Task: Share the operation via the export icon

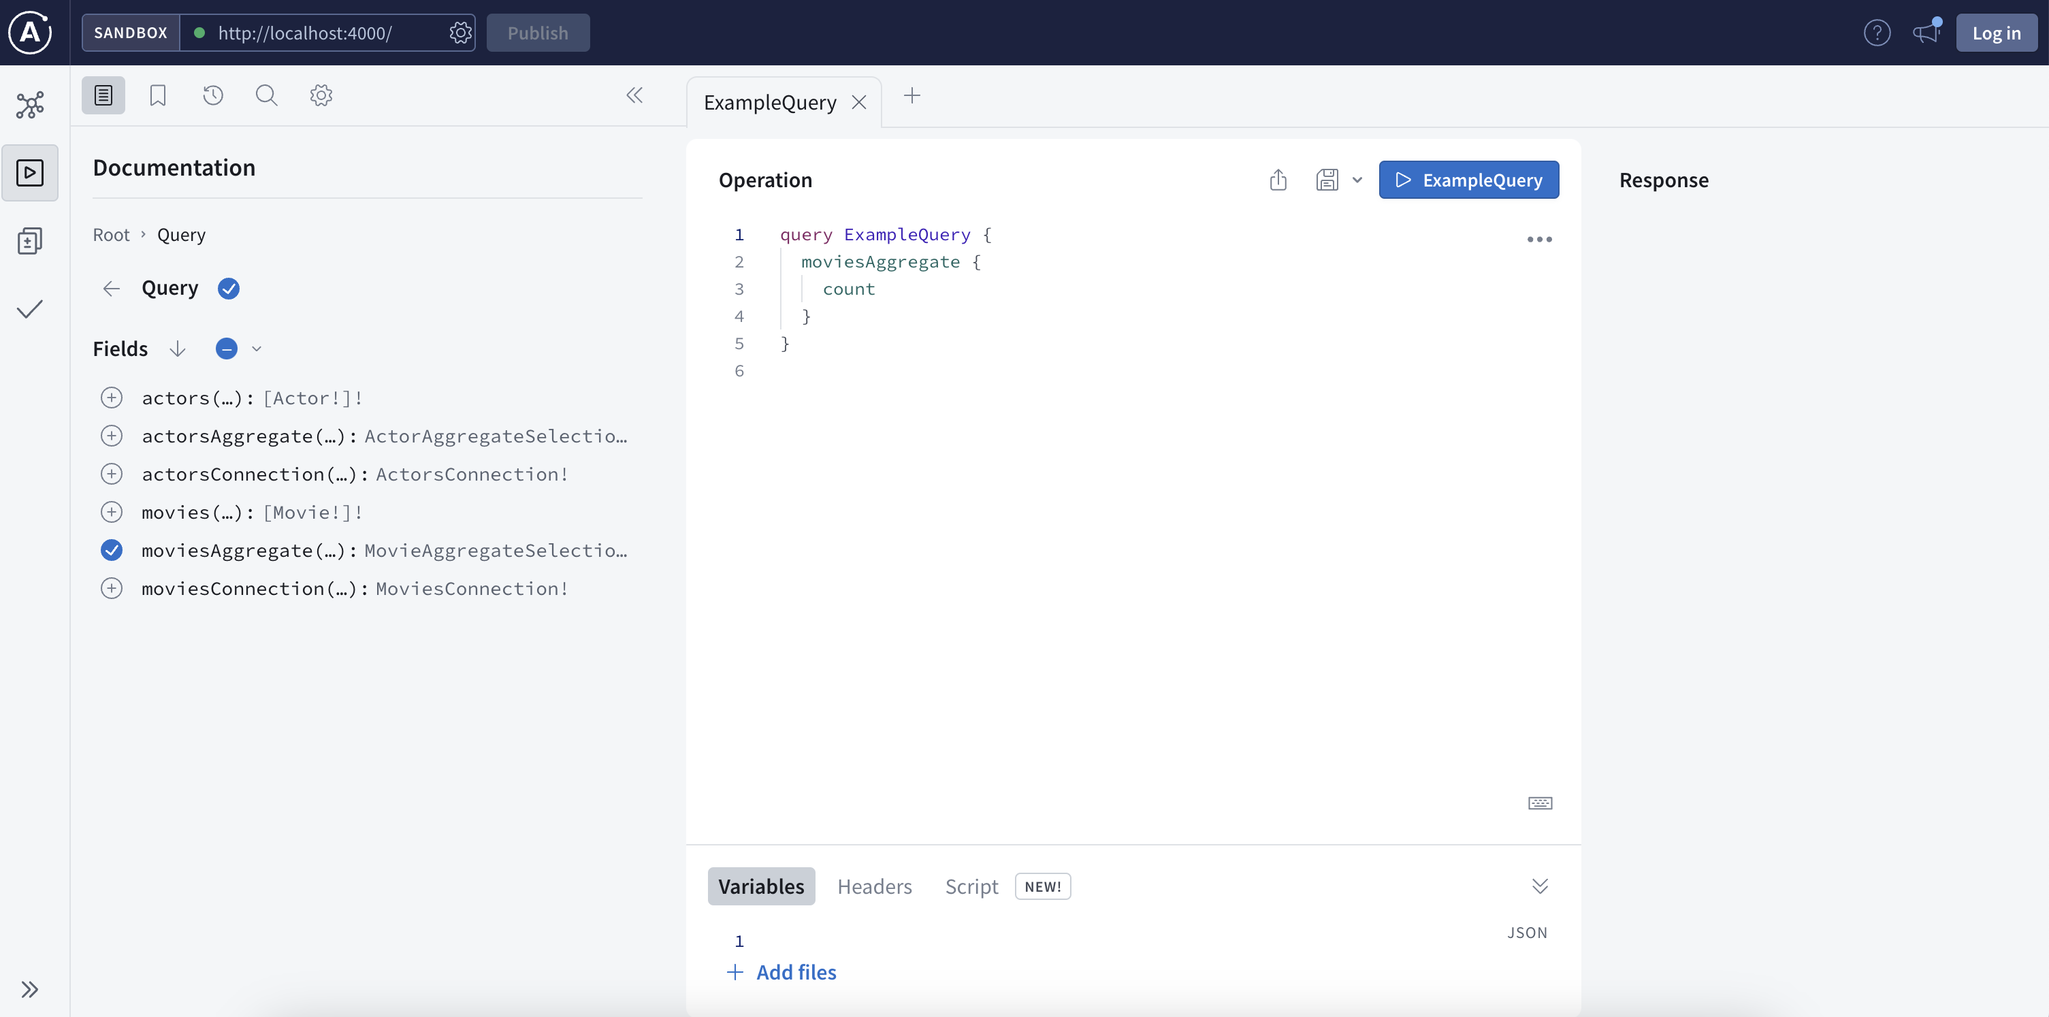Action: point(1278,180)
